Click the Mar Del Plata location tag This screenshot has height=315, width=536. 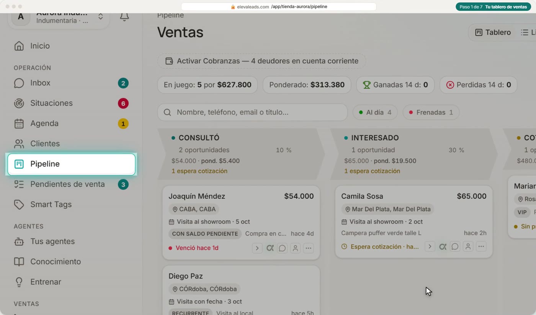pyautogui.click(x=387, y=210)
